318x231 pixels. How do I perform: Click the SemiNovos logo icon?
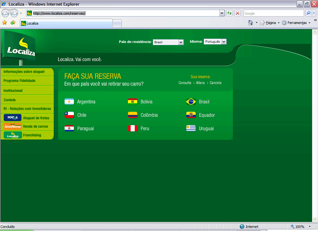click(12, 126)
